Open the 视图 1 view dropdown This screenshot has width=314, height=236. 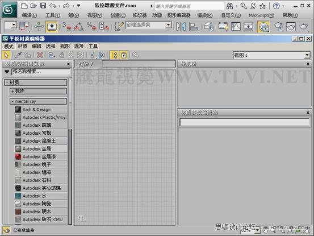pos(307,55)
